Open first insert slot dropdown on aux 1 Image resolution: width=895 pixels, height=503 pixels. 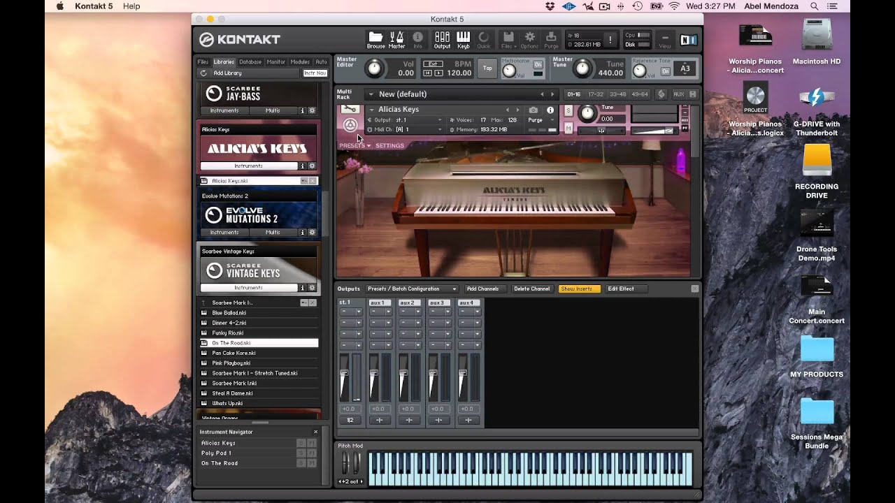pos(380,312)
